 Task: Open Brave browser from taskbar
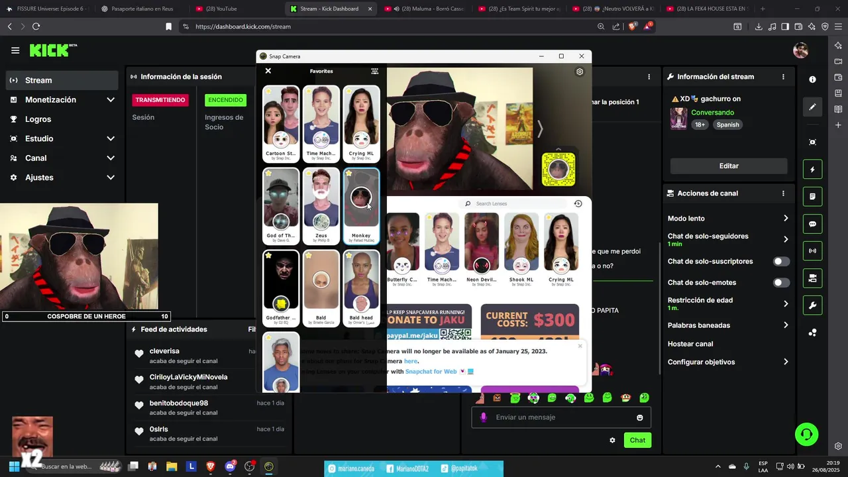pyautogui.click(x=211, y=466)
